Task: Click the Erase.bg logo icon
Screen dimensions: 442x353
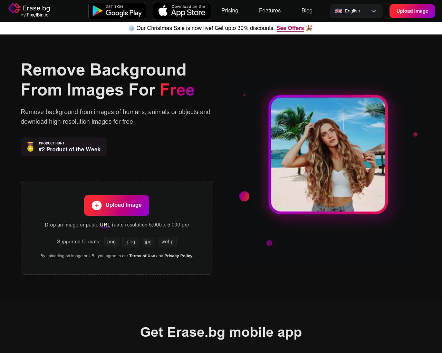Action: click(x=15, y=8)
